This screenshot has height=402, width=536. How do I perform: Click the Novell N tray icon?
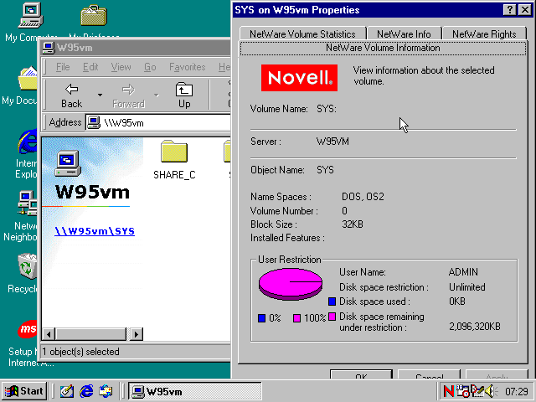click(449, 391)
